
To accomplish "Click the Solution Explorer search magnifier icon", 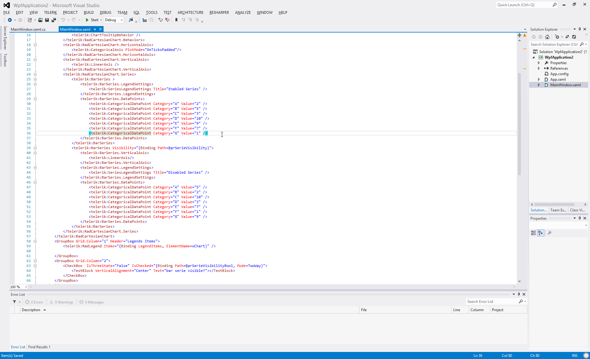I will click(582, 44).
